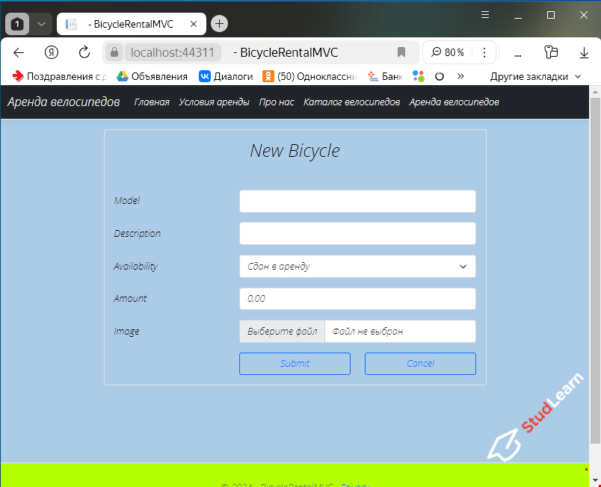The height and width of the screenshot is (487, 601).
Task: Submit the New Bicycle form
Action: pos(295,364)
